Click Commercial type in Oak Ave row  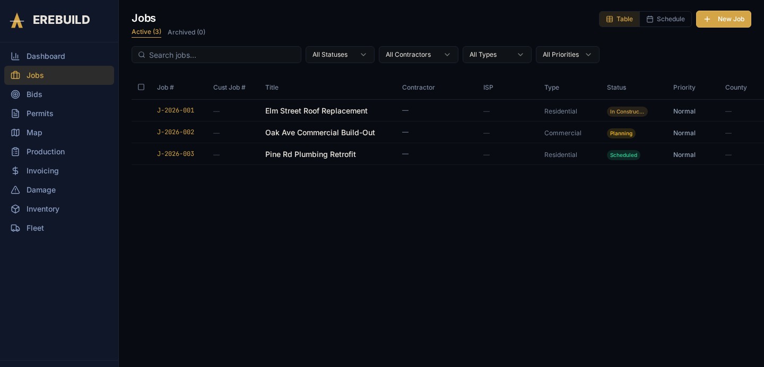click(x=563, y=133)
